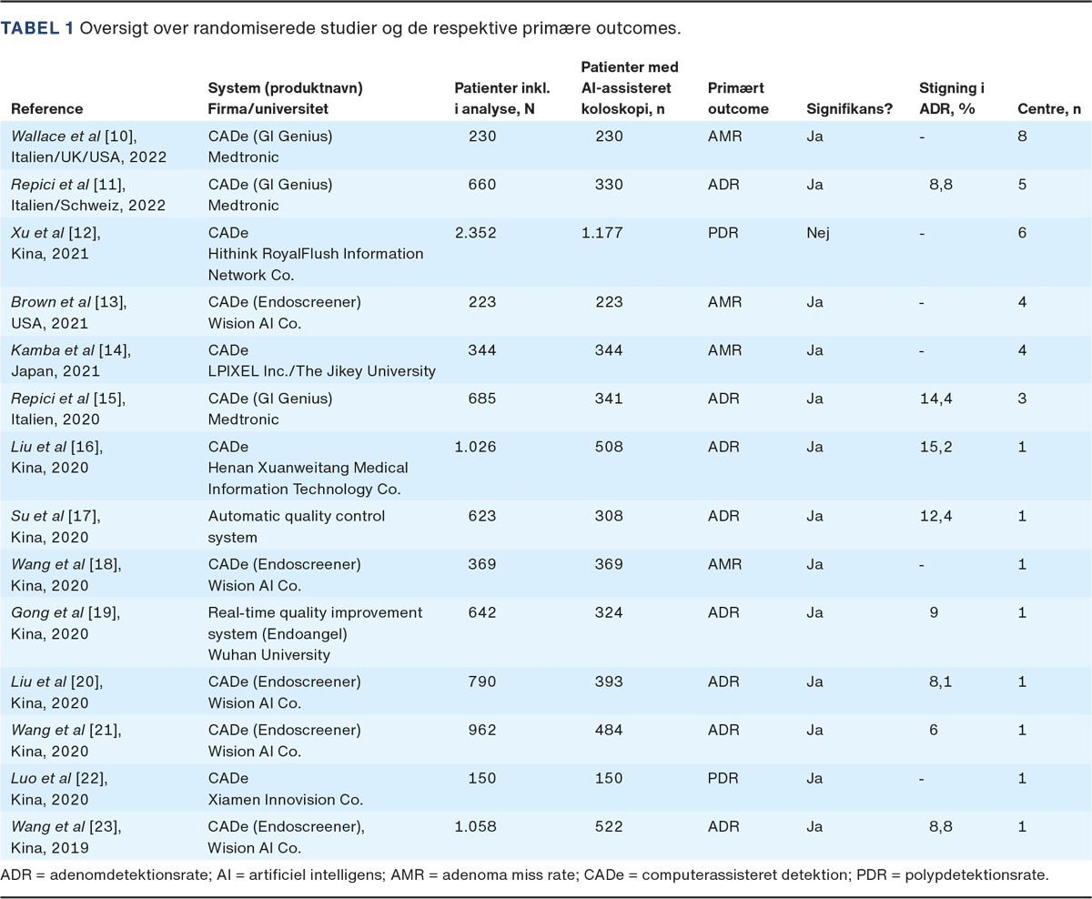Click the AI-assisted count '522'
This screenshot has width=1092, height=899.
[610, 827]
